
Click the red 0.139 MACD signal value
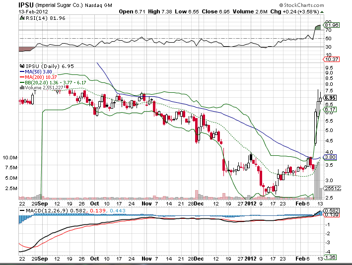click(98, 211)
